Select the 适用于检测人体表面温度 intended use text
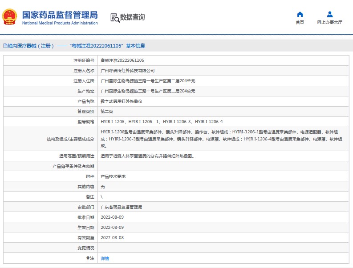 [x=147, y=156]
